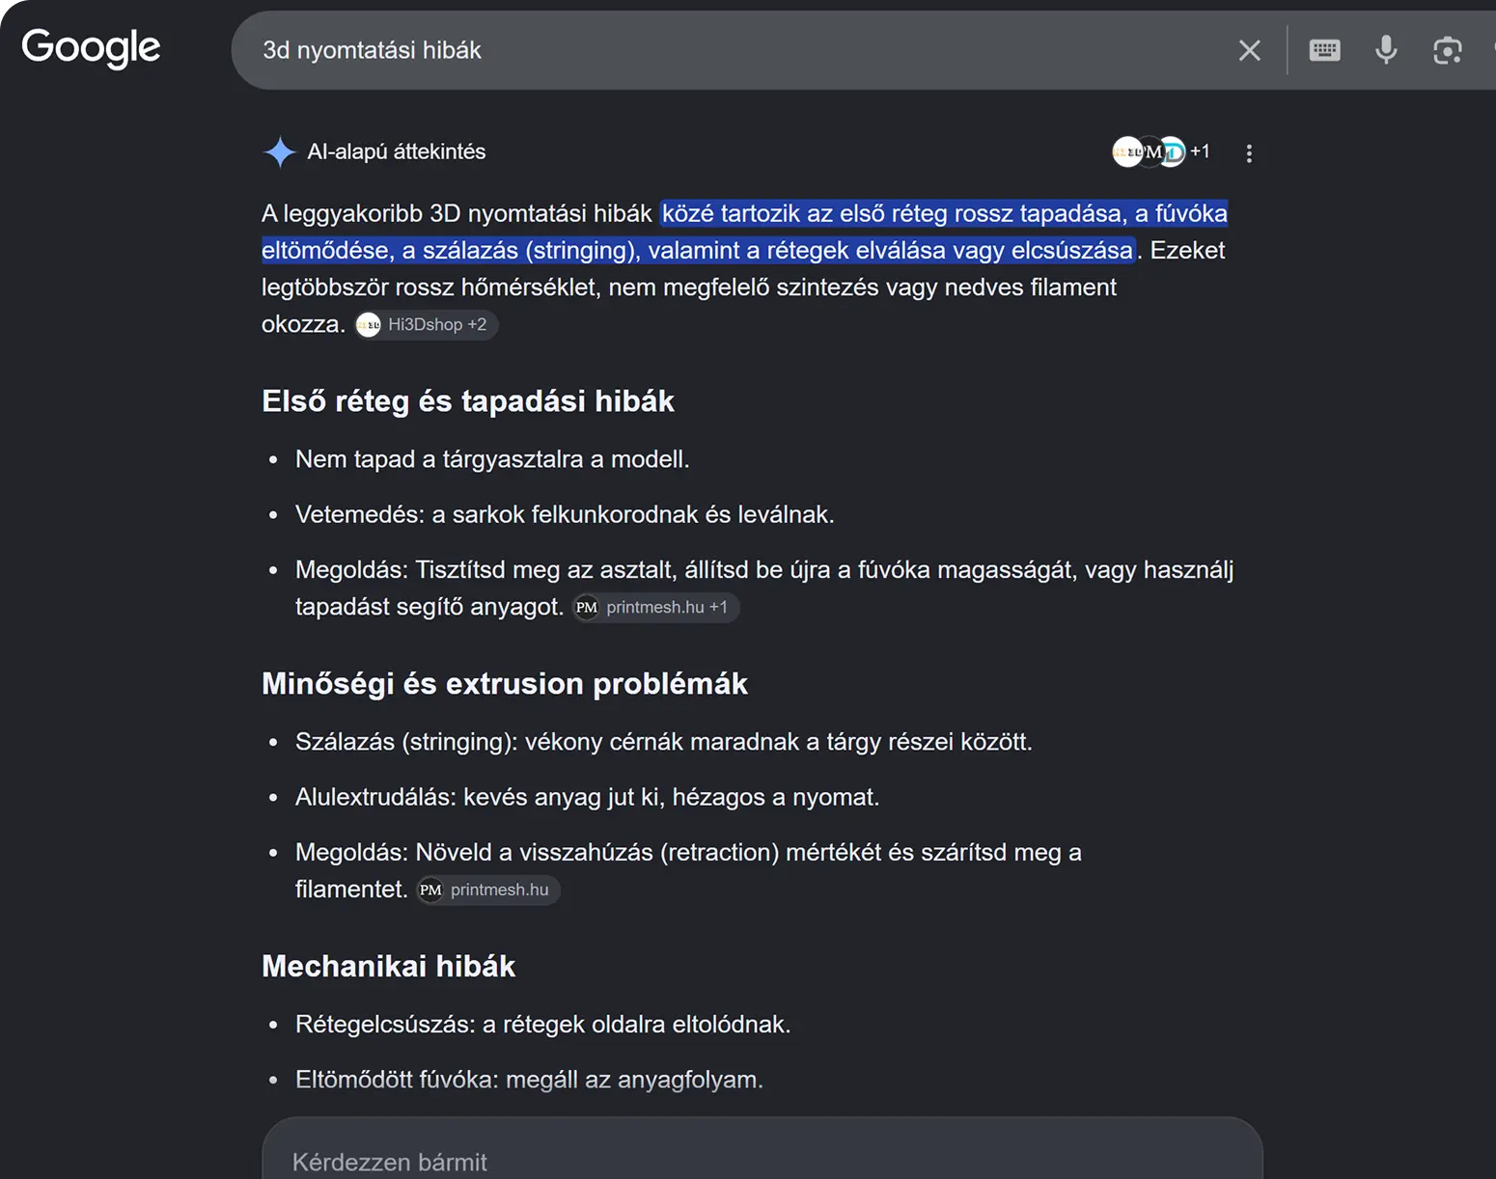Clear the search query with X icon

[x=1249, y=50]
